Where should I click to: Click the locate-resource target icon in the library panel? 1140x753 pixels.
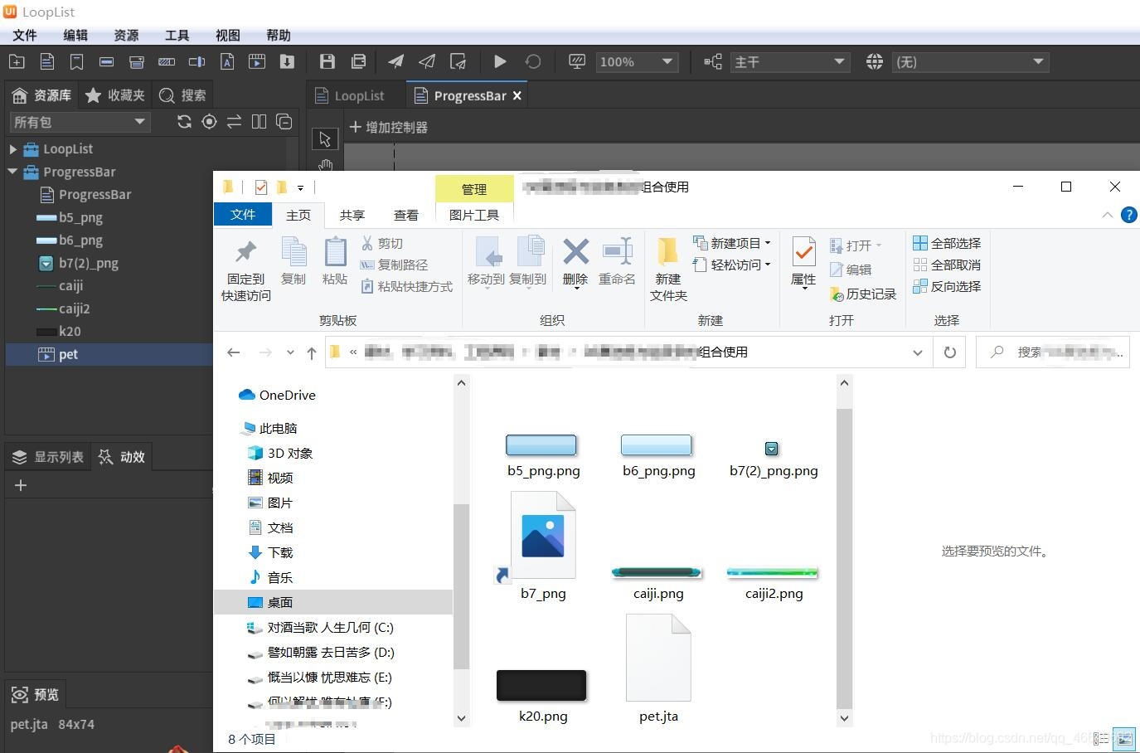(208, 121)
